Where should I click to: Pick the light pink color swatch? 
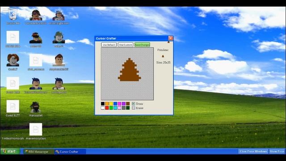(x=119, y=108)
